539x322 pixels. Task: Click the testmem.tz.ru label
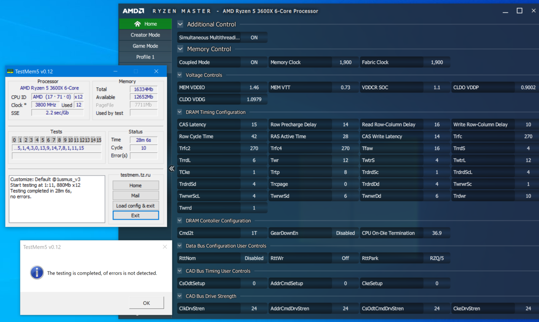click(135, 175)
